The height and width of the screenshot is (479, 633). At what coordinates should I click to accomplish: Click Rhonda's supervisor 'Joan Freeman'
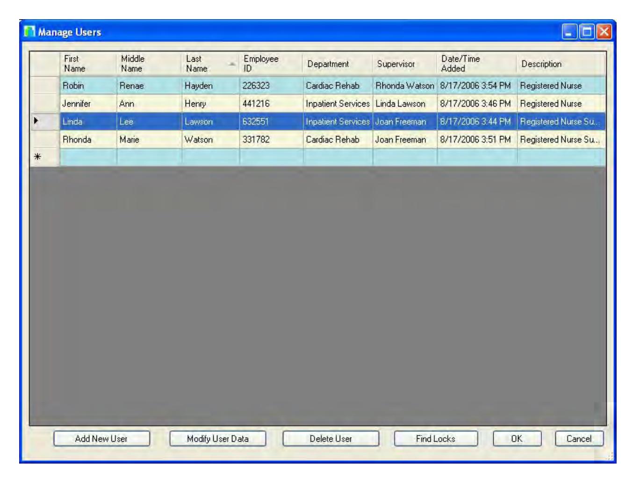(405, 139)
